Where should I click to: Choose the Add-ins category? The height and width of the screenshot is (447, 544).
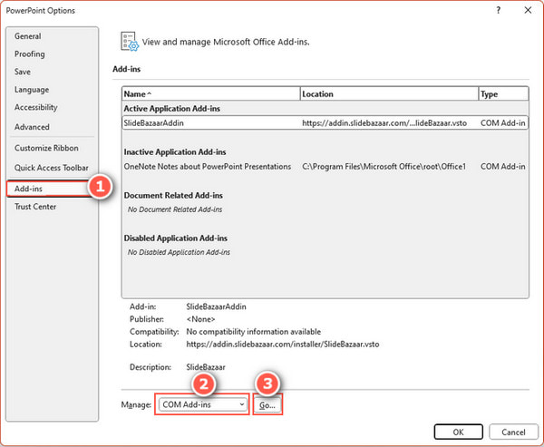point(48,189)
